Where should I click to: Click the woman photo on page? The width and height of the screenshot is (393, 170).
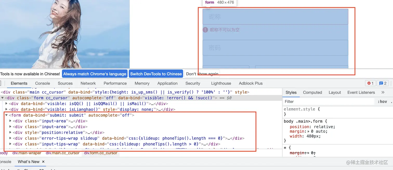[65, 34]
